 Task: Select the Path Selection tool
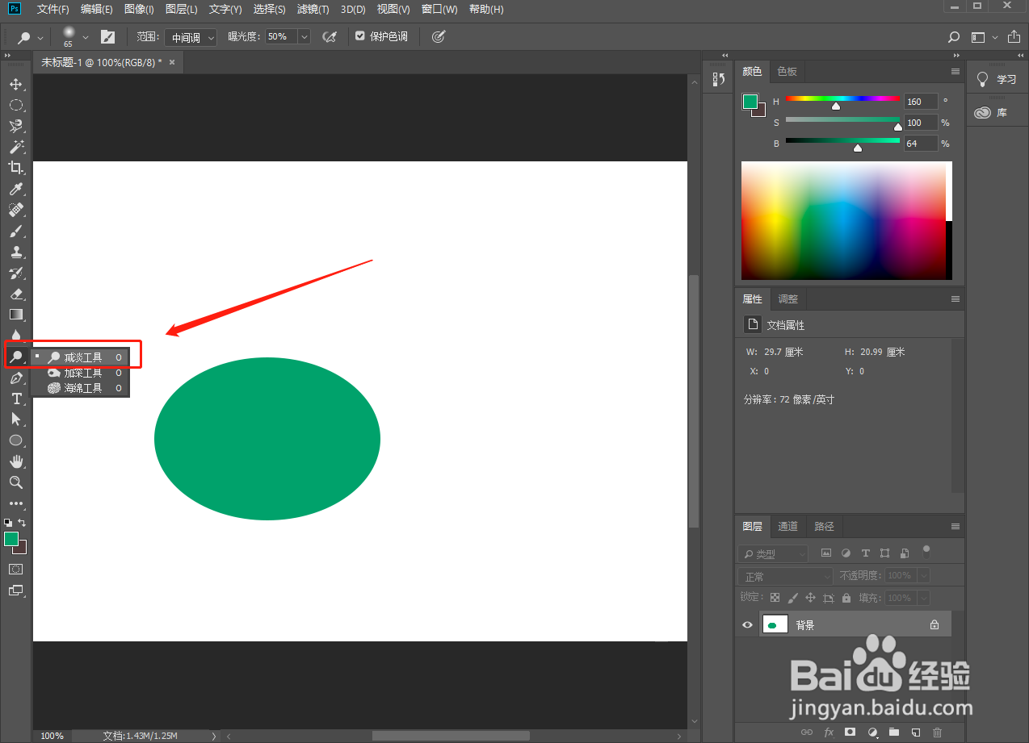click(15, 420)
